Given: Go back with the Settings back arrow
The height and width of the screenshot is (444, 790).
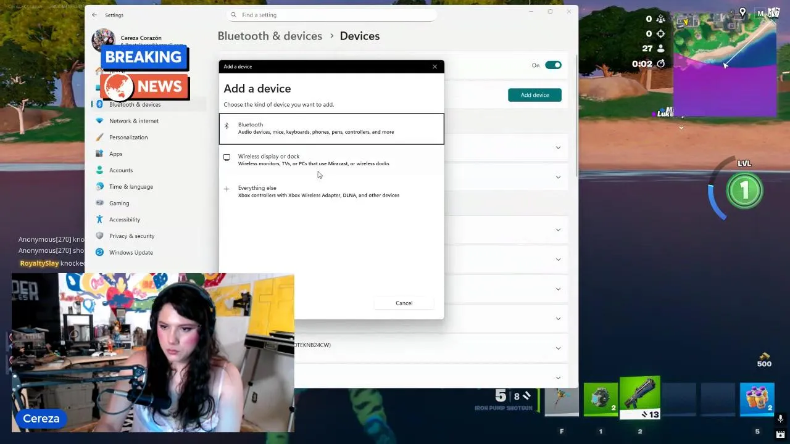Looking at the screenshot, I should [x=94, y=15].
